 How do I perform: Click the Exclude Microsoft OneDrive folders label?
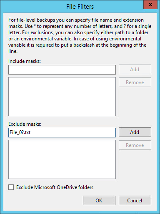tap(55, 187)
